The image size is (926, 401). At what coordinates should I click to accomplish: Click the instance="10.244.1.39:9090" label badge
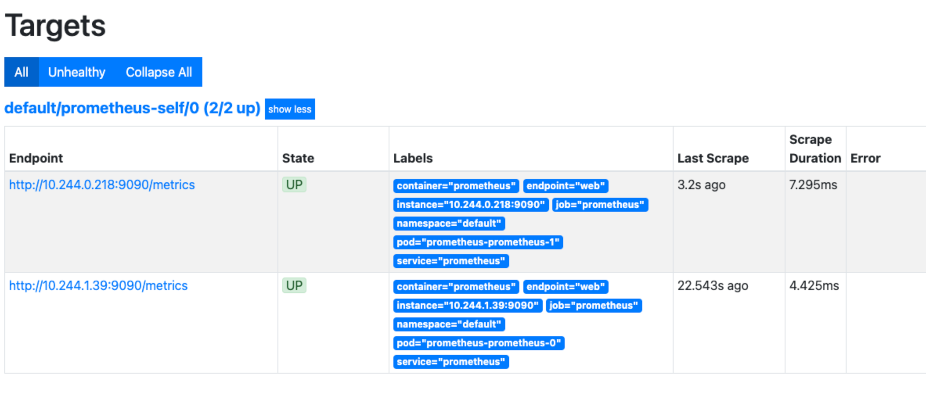pos(467,306)
